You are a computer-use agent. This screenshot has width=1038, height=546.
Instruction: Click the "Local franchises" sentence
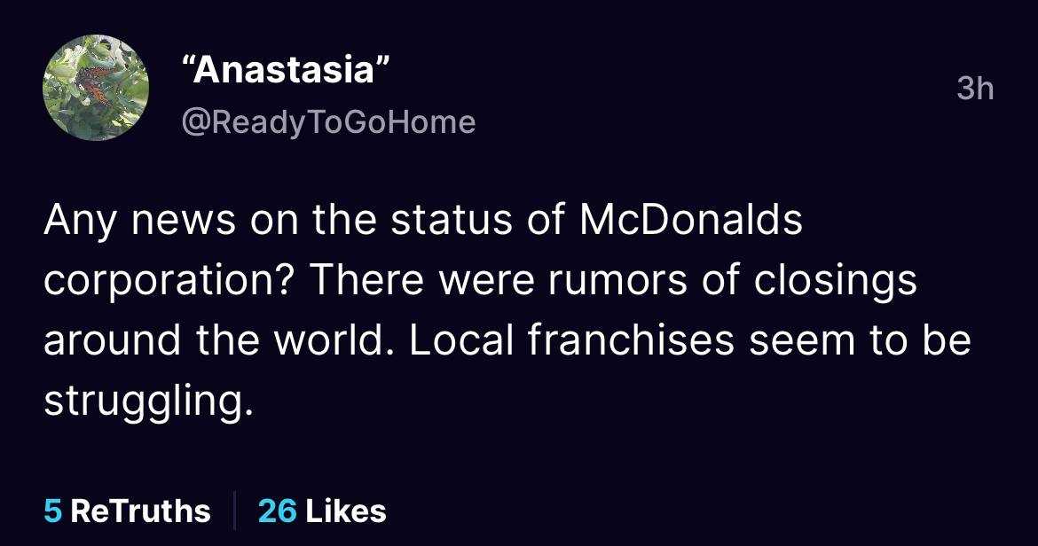point(569,341)
